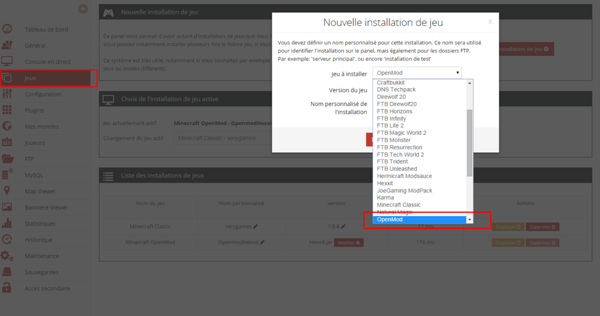
Task: Select FTB Monster in the game list
Action: pyautogui.click(x=420, y=140)
